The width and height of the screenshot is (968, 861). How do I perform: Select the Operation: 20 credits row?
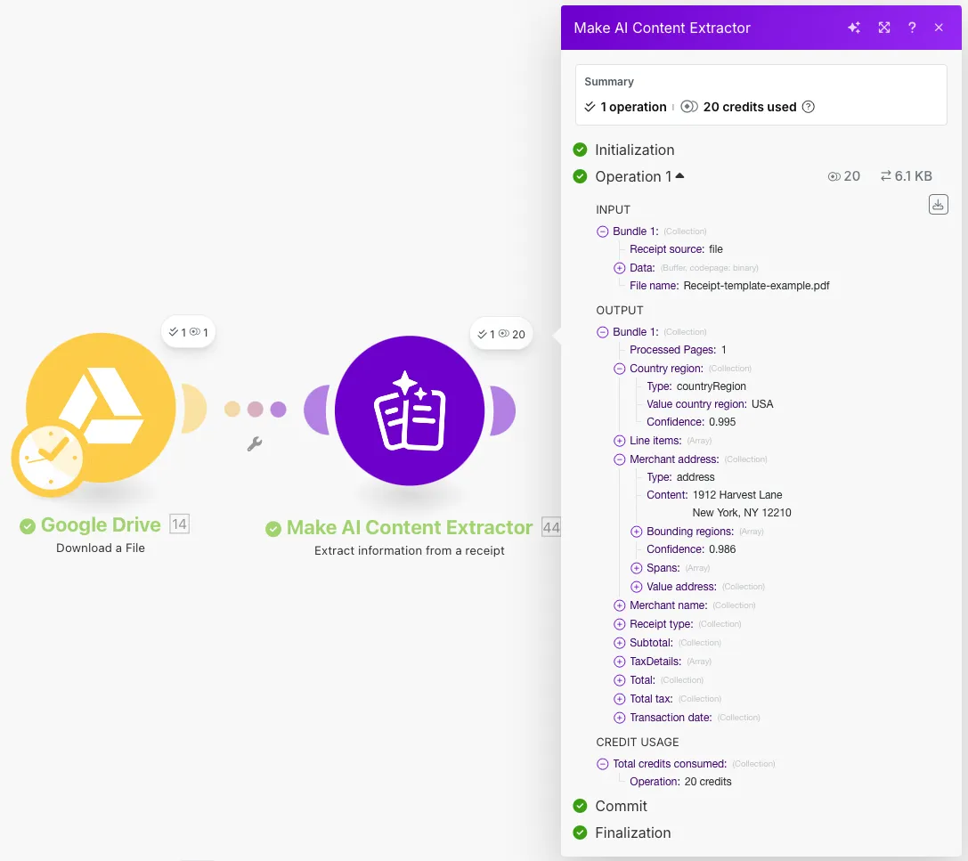(680, 782)
